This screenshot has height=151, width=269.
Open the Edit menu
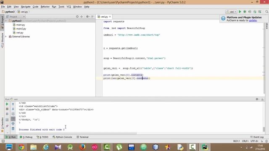point(9,7)
